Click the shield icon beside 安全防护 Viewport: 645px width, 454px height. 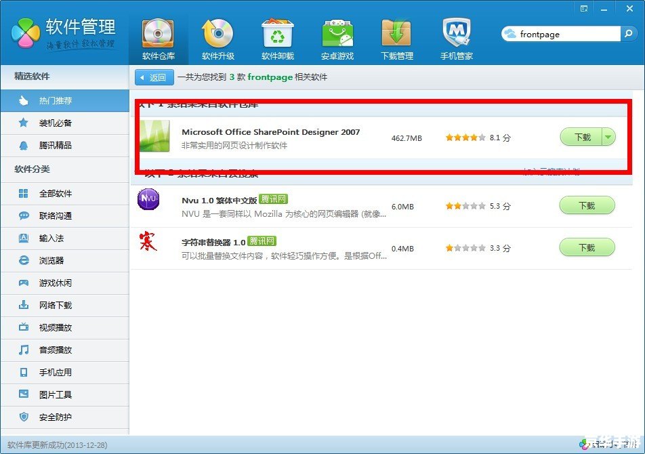24,417
